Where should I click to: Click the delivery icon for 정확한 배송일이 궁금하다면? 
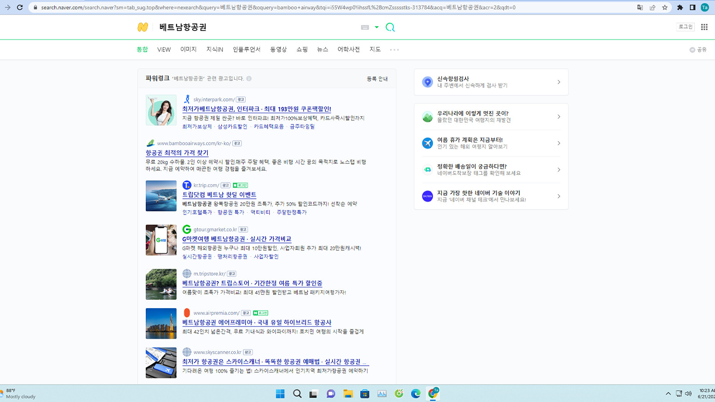(x=427, y=170)
